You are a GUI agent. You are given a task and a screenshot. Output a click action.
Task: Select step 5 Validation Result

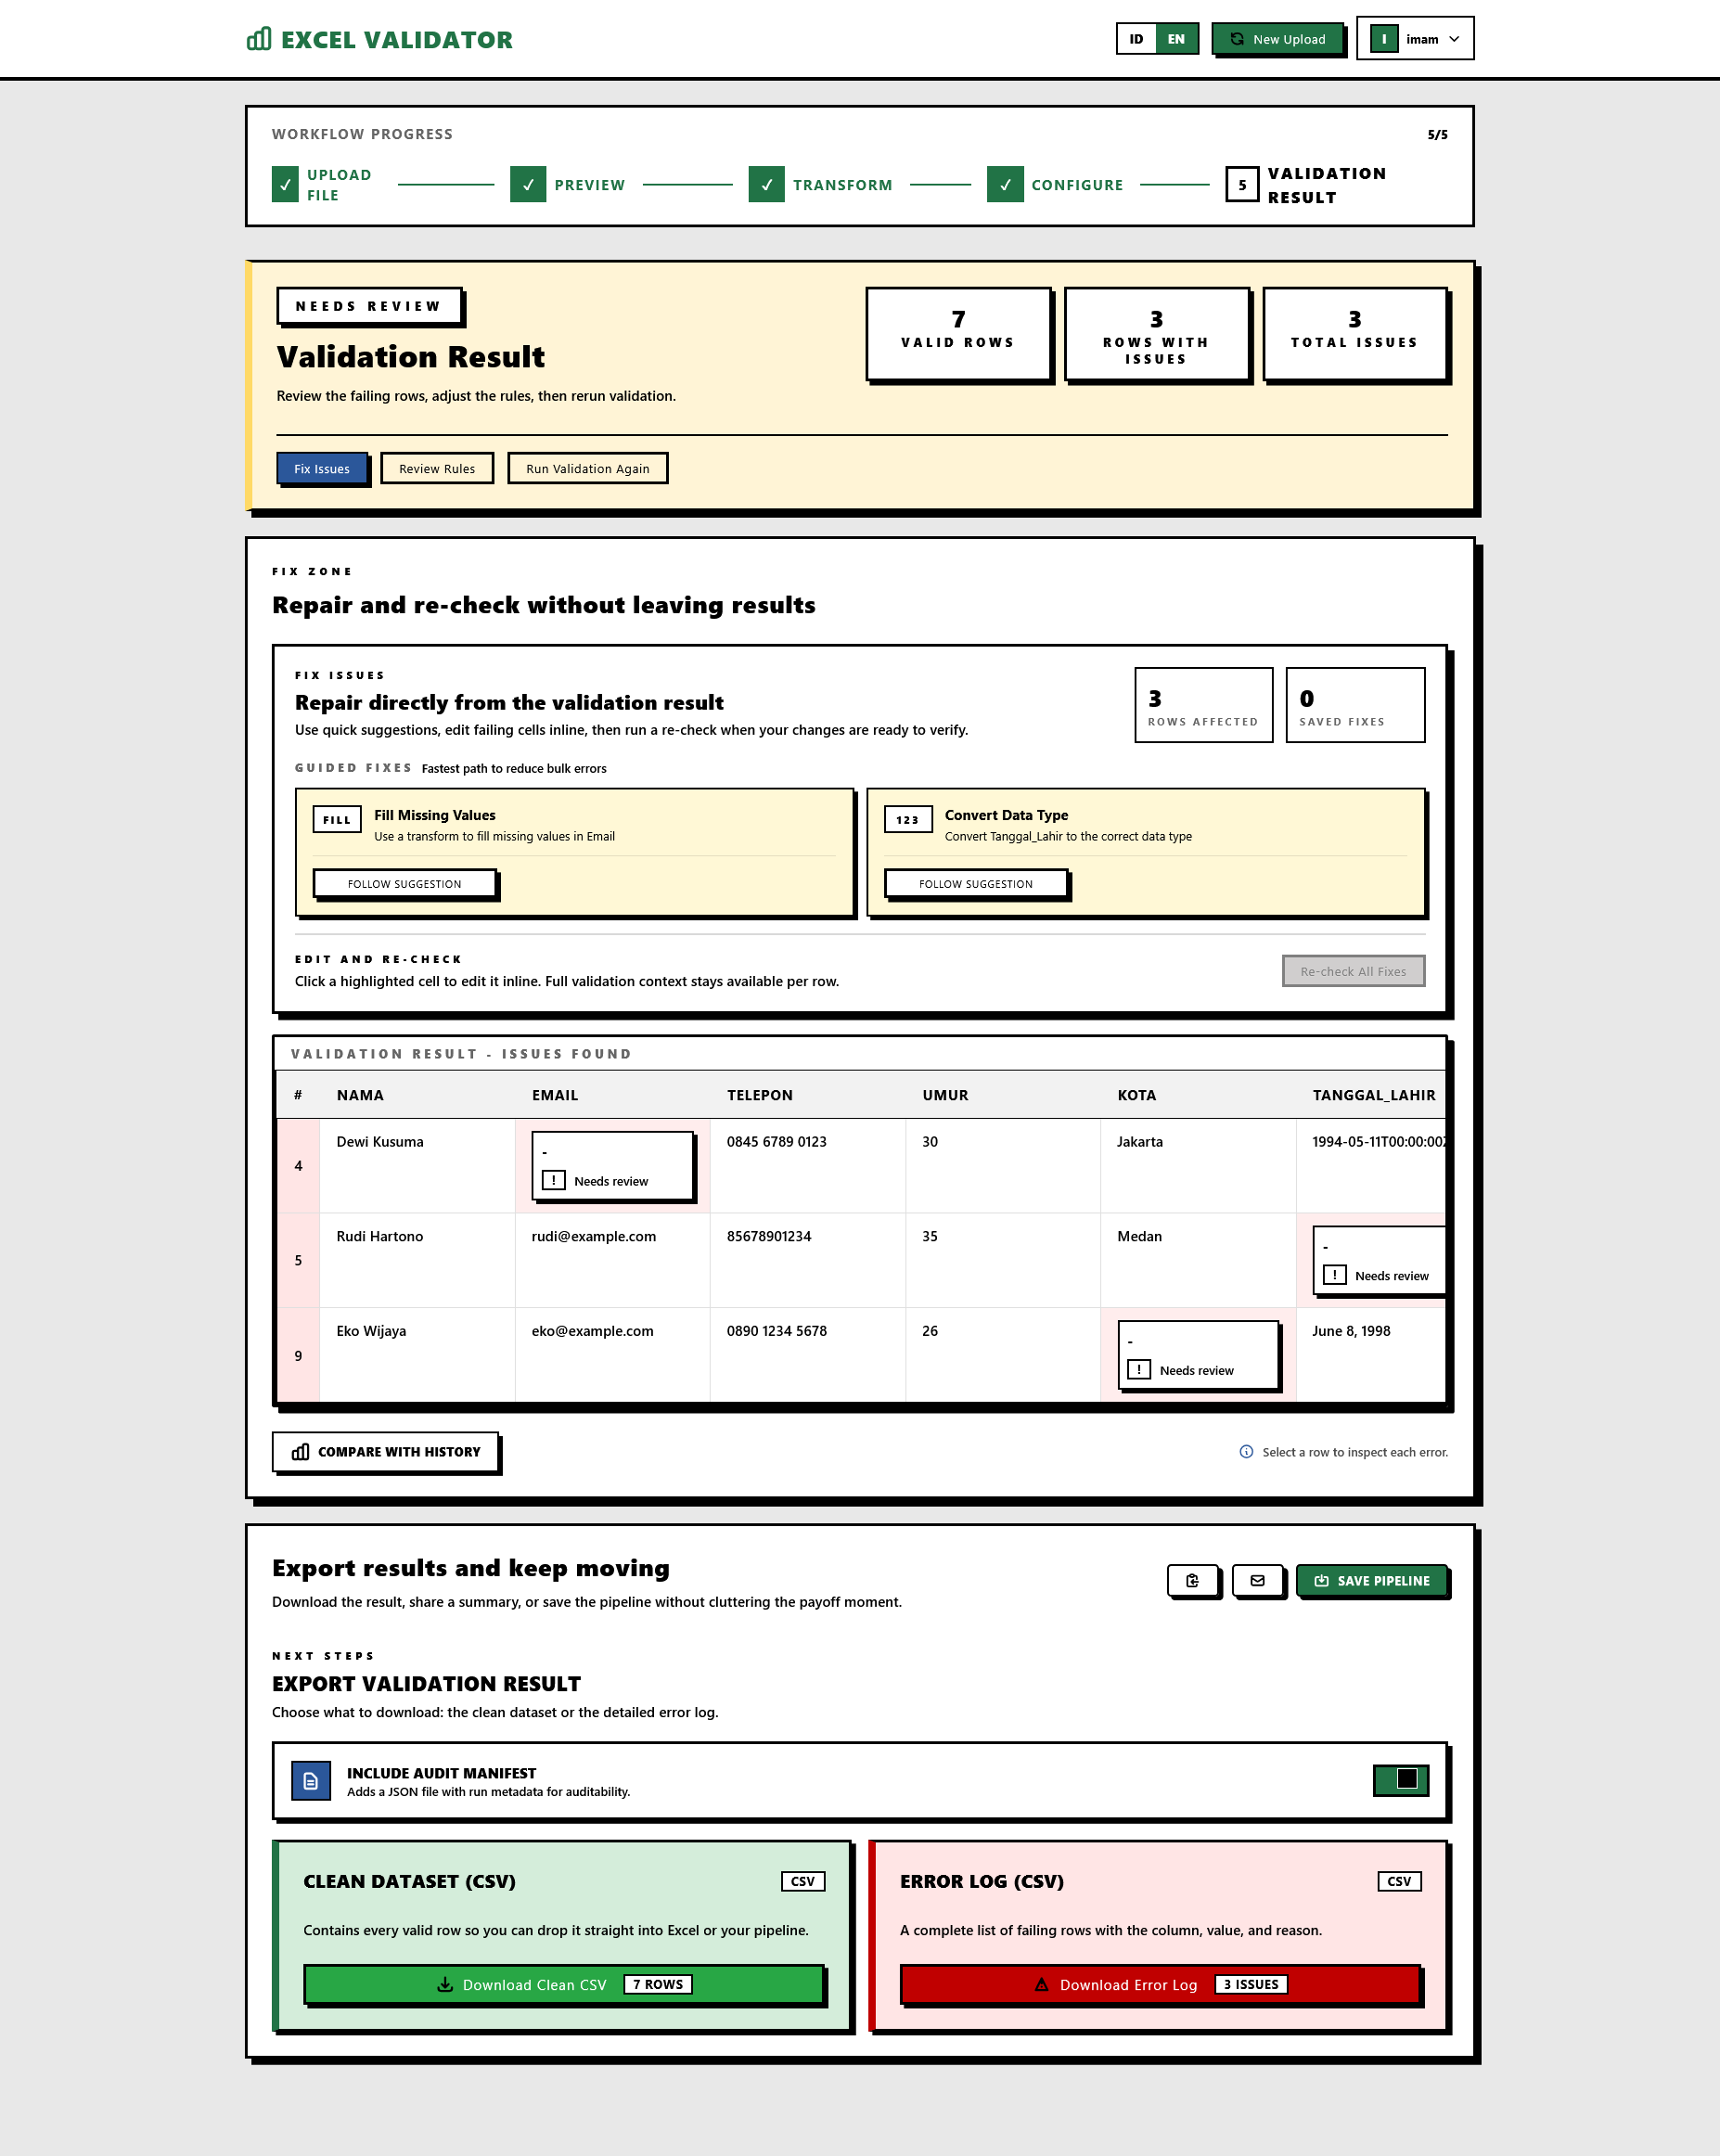coord(1242,185)
